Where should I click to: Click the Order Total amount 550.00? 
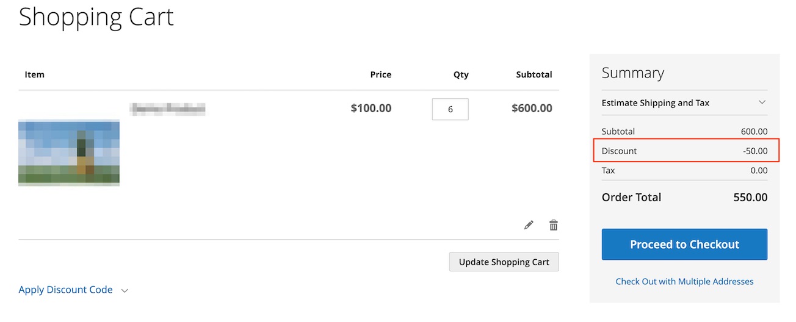[750, 197]
